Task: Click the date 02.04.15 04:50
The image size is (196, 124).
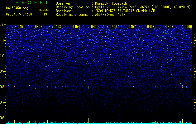Action: 19,14
